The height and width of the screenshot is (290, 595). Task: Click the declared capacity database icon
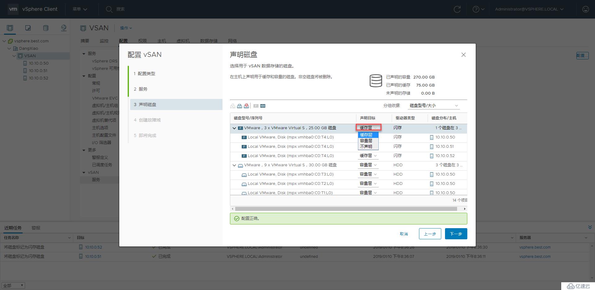pyautogui.click(x=376, y=81)
